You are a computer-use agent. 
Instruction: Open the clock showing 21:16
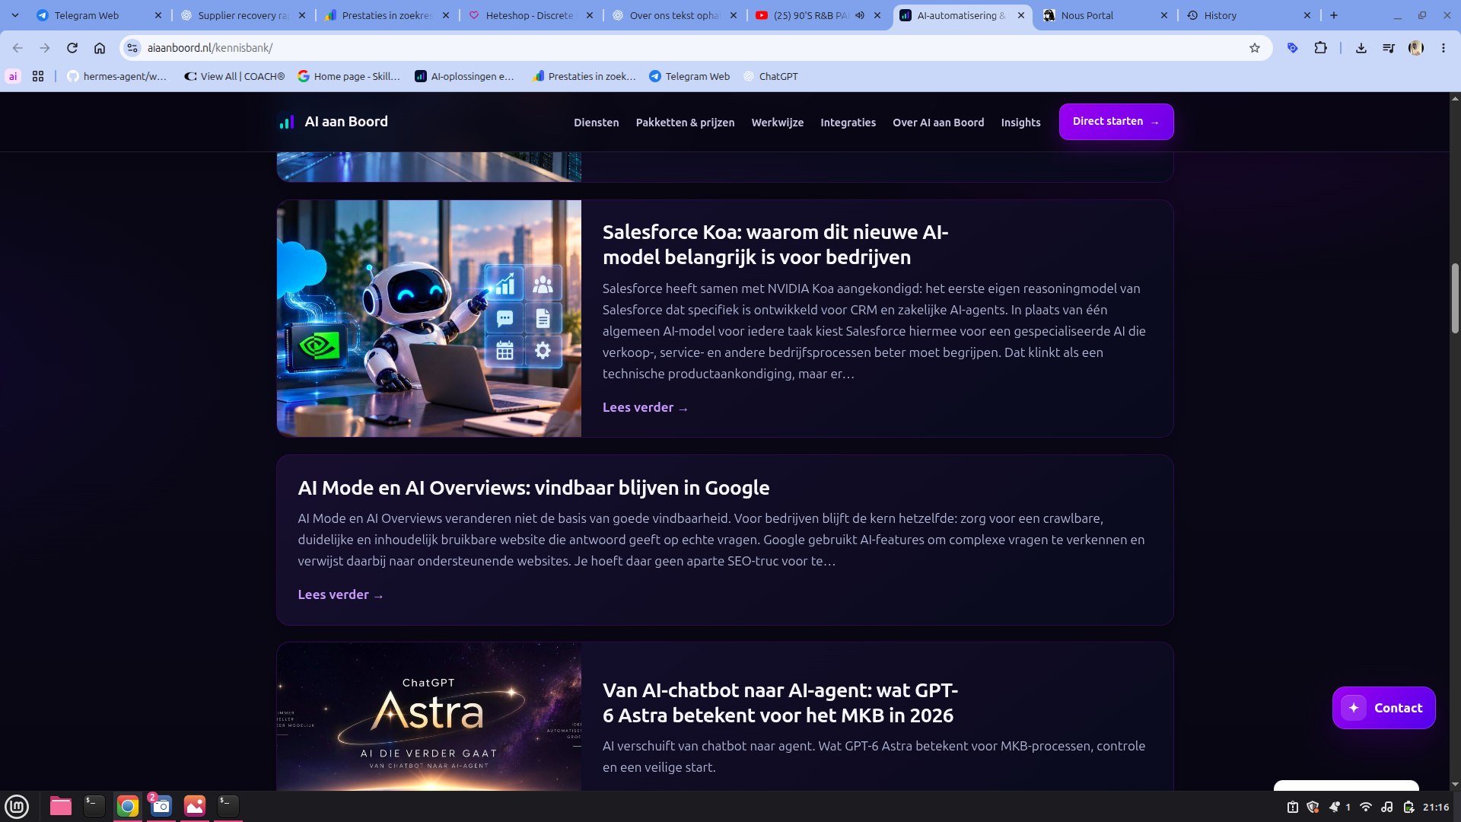click(1436, 807)
